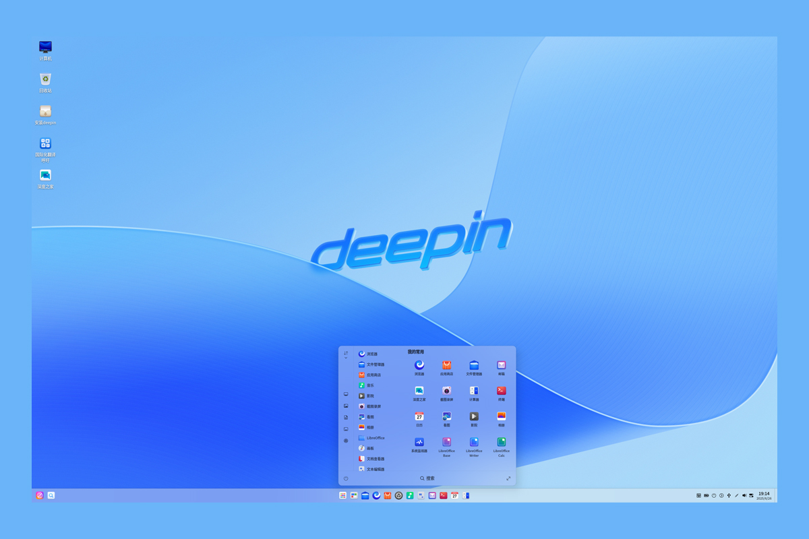The height and width of the screenshot is (539, 809).
Task: Open the browser from the taskbar
Action: [376, 495]
